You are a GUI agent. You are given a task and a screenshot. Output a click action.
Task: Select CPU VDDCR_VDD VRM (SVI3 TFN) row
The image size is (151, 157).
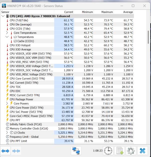point(67,54)
